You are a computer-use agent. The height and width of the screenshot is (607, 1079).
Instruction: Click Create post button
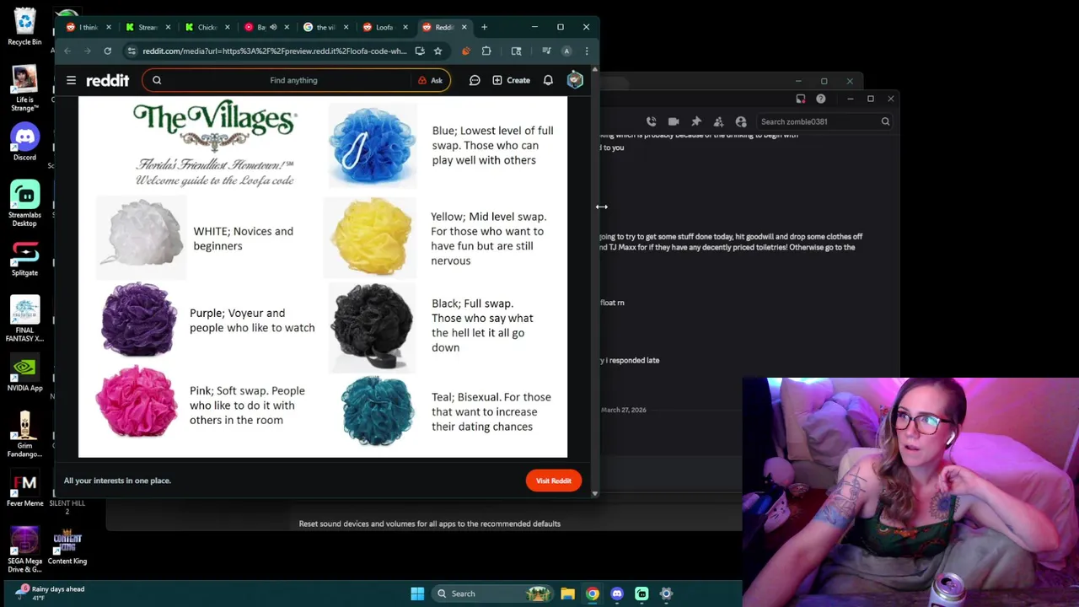(511, 80)
